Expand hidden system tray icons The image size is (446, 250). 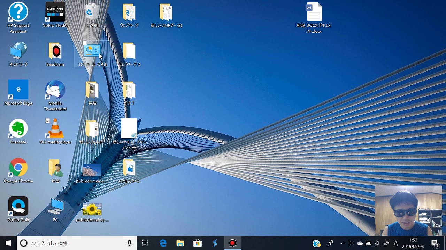tap(343, 243)
